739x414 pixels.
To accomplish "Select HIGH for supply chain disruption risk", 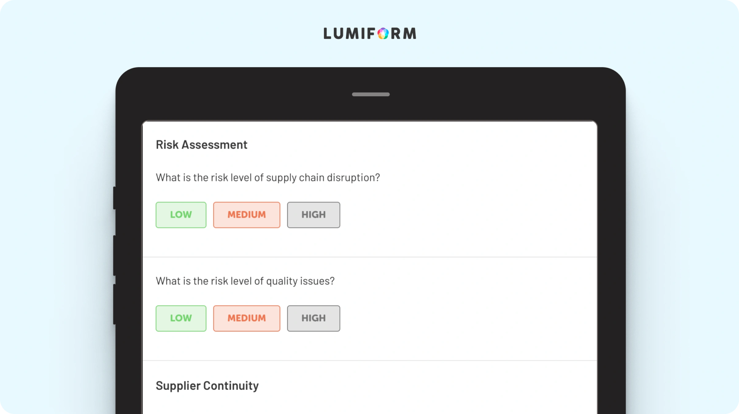I will pos(313,215).
